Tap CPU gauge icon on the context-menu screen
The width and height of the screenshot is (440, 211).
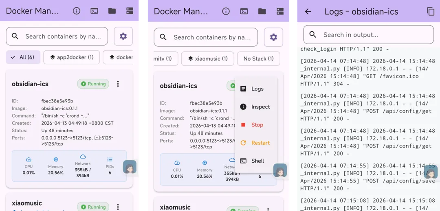(177, 163)
